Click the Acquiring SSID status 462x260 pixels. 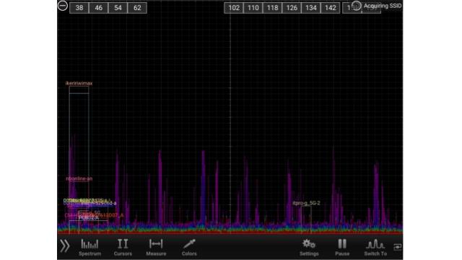[x=377, y=6]
